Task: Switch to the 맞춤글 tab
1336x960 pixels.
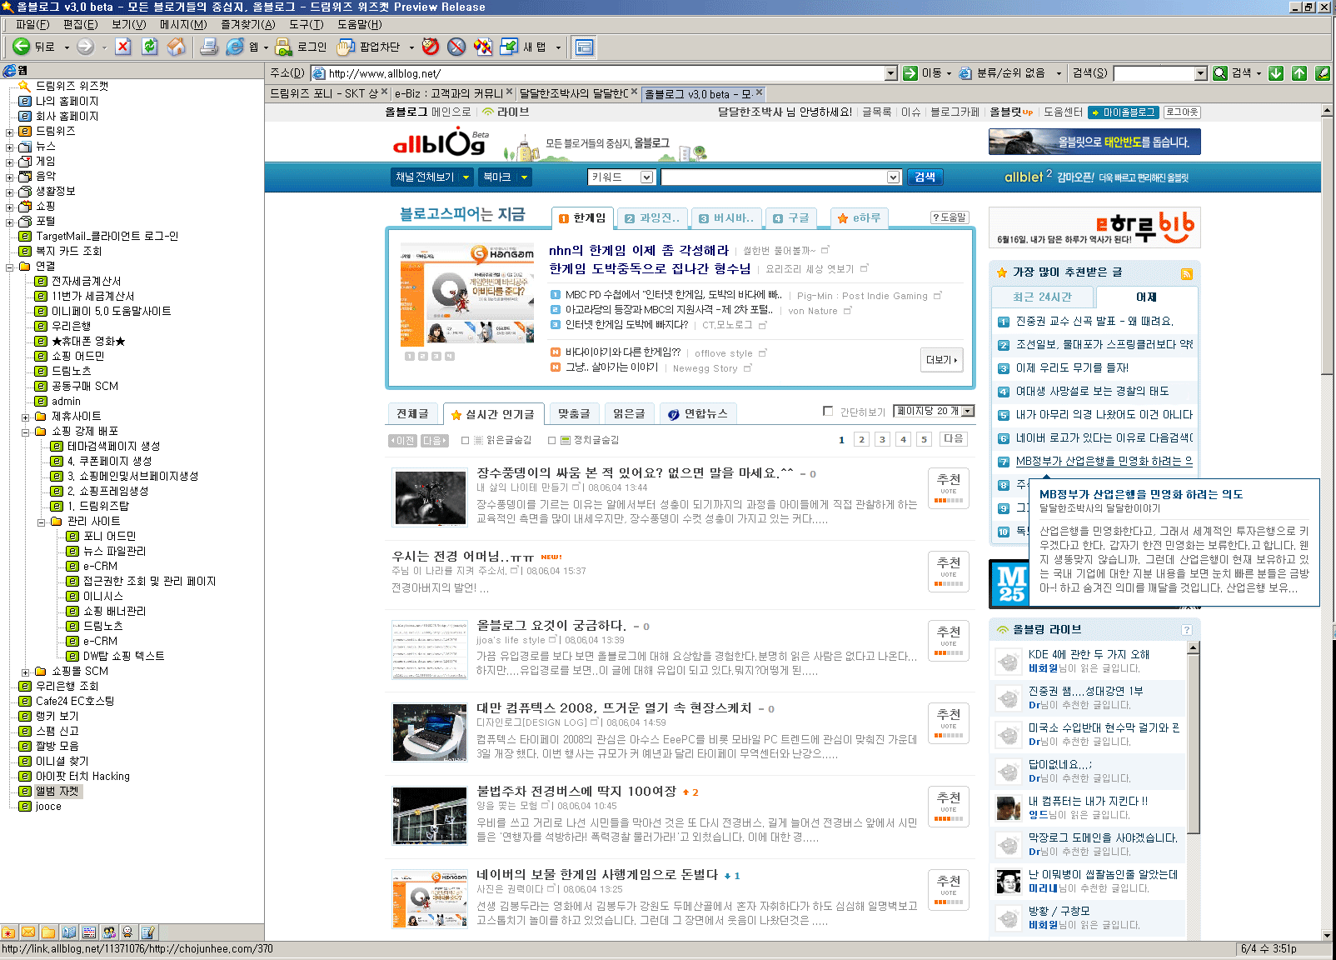Action: (x=574, y=413)
